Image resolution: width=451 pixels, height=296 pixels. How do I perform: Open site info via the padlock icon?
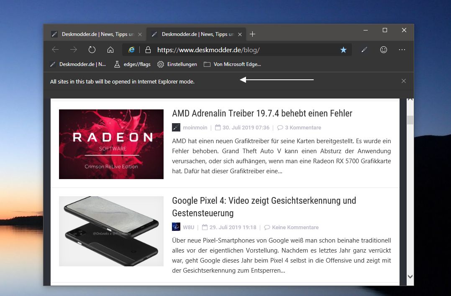[x=148, y=50]
